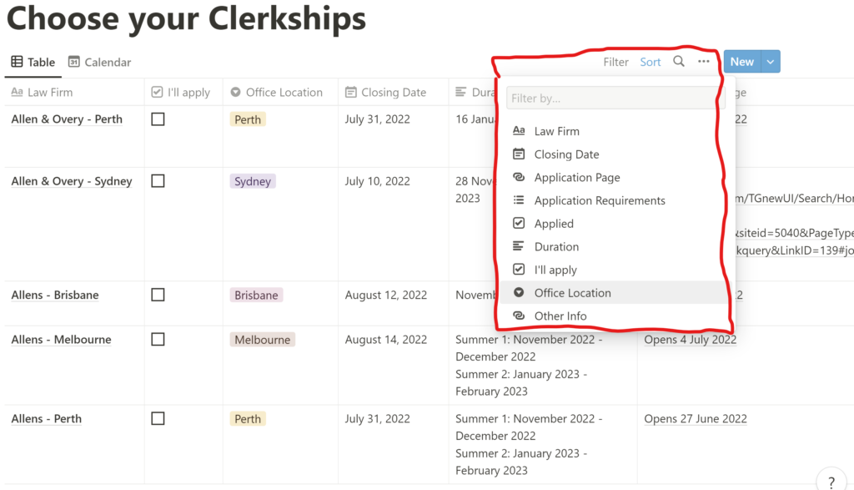This screenshot has width=854, height=490.
Task: Click the Law Firm icon in filter list
Action: [x=519, y=131]
